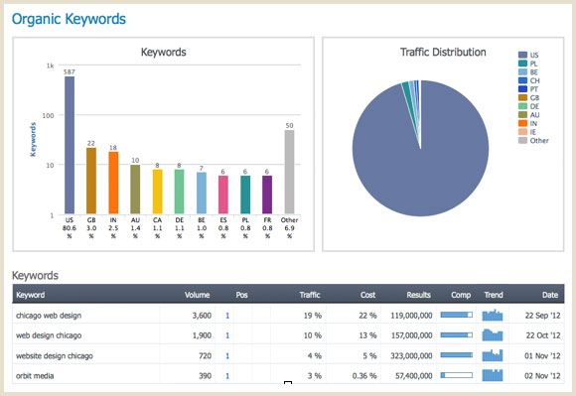Image resolution: width=576 pixels, height=396 pixels.
Task: Select the orange IN bar
Action: point(113,183)
